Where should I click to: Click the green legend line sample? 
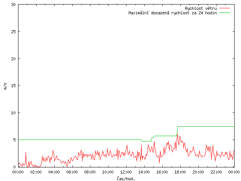(224, 12)
